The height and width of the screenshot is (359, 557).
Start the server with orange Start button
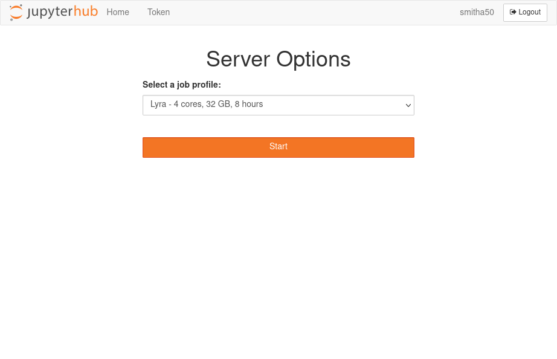pyautogui.click(x=278, y=147)
